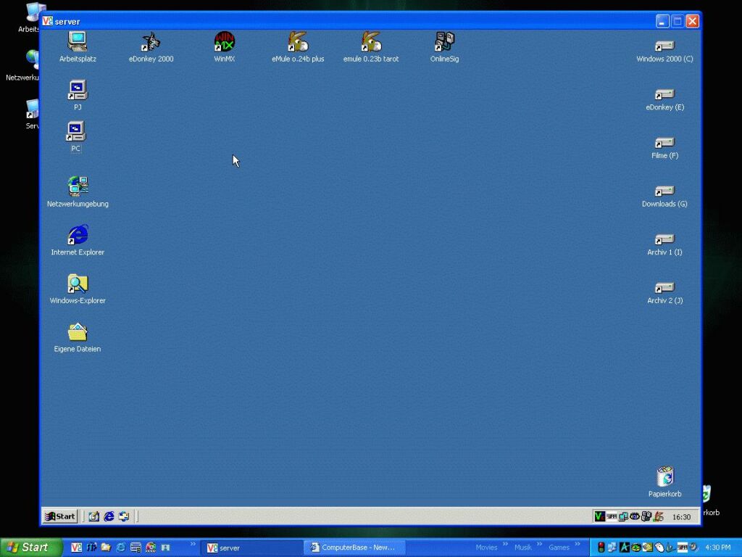Open the folder icon in local quick launch

coord(106,548)
